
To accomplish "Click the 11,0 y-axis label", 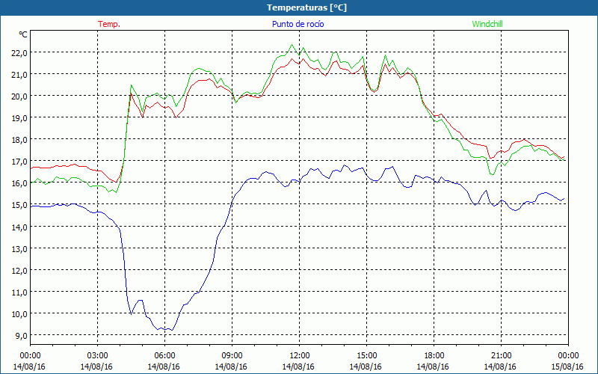I will (x=19, y=292).
